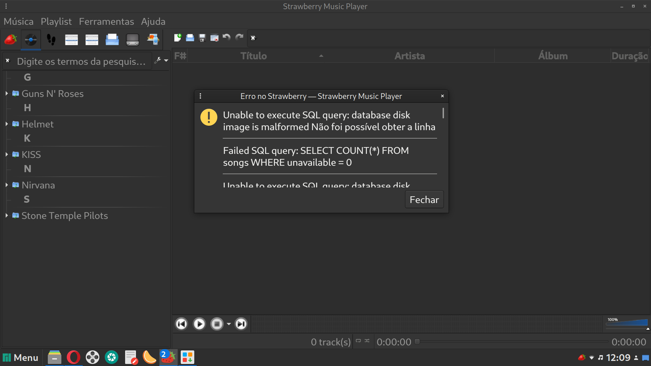The image size is (651, 366).
Task: Click the F# column header
Action: pyautogui.click(x=180, y=56)
